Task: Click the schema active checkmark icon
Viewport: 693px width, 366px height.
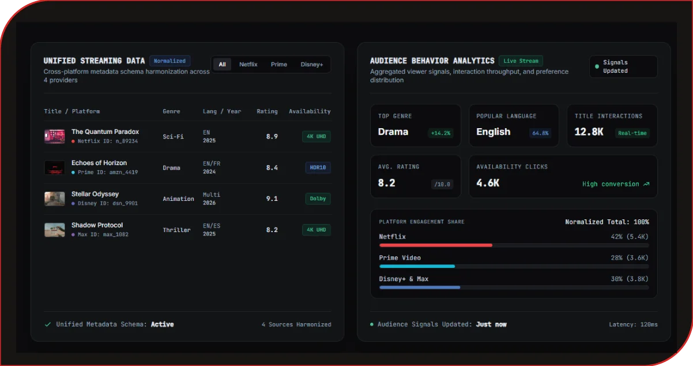Action: (x=48, y=324)
